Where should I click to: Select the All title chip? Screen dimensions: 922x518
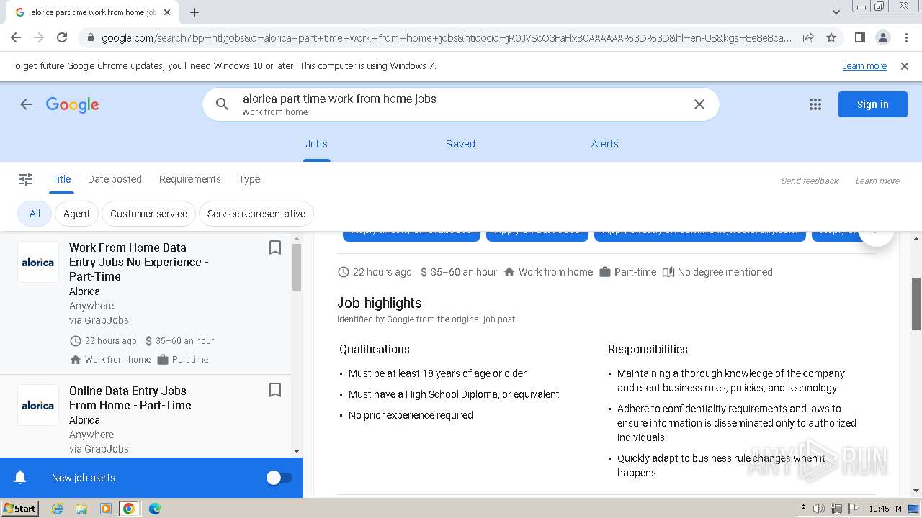pos(35,214)
